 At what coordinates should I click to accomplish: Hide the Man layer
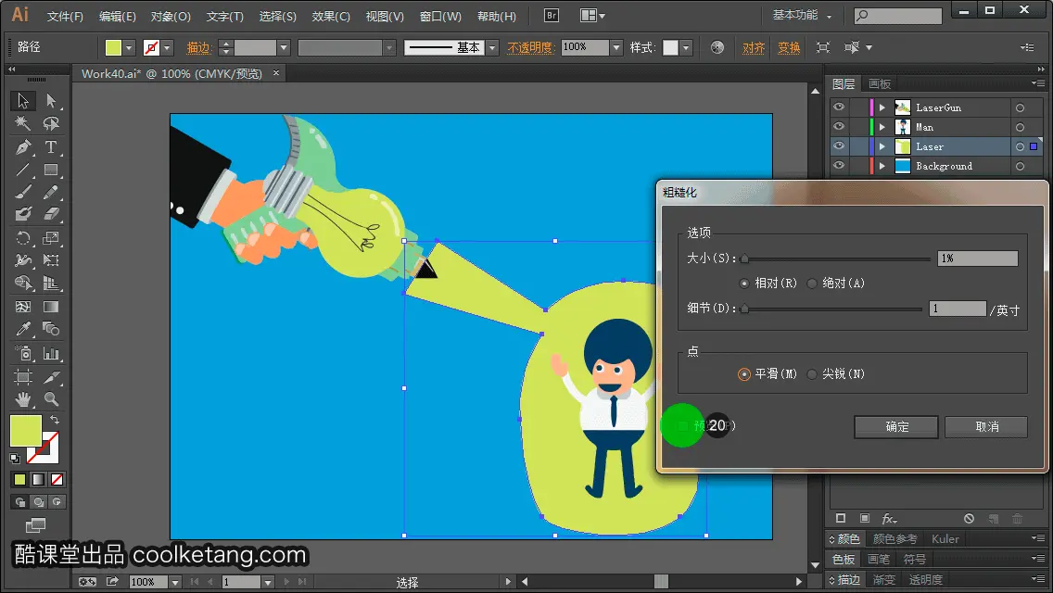pos(839,127)
